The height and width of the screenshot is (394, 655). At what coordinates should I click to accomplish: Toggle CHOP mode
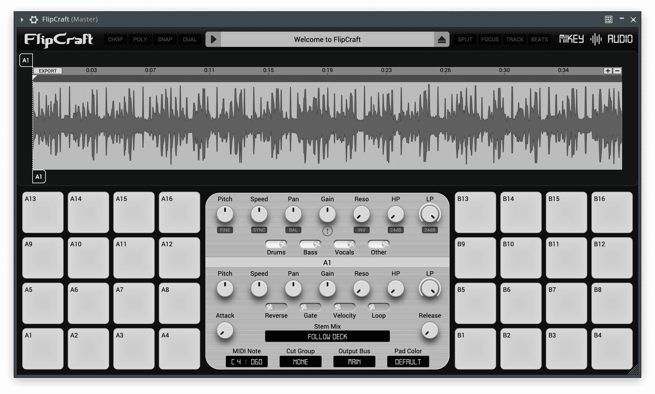(115, 40)
